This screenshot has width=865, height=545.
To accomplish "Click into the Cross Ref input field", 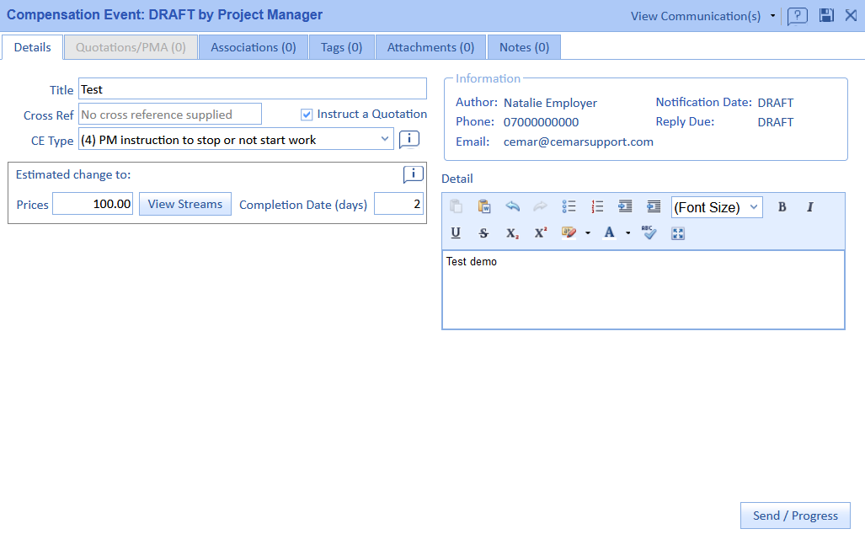I will (170, 115).
